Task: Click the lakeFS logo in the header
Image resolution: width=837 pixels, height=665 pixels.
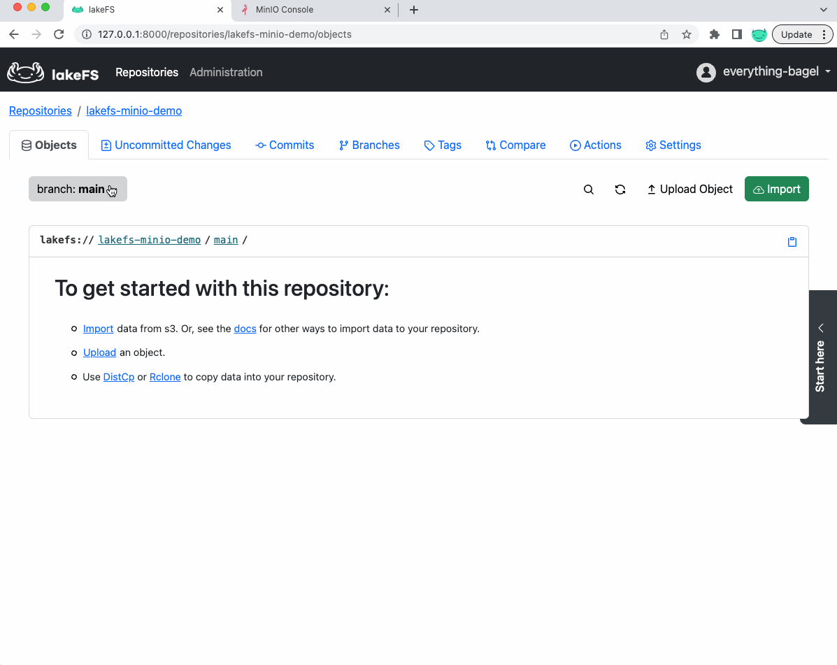Action: [x=53, y=72]
